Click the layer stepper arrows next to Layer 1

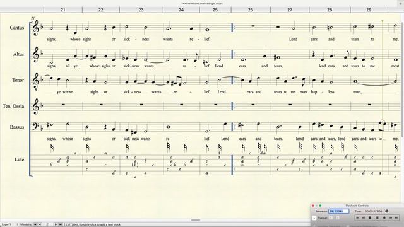coord(17,224)
